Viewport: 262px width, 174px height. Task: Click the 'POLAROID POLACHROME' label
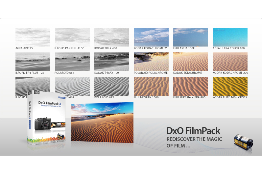[x=151, y=73]
